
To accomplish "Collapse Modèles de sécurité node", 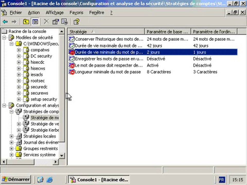I will (4, 38).
